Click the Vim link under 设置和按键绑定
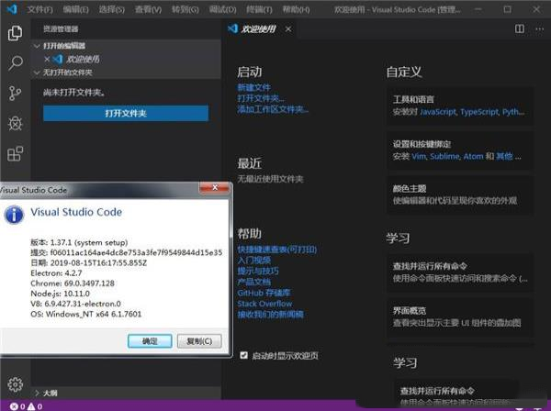The image size is (551, 411). 419,156
